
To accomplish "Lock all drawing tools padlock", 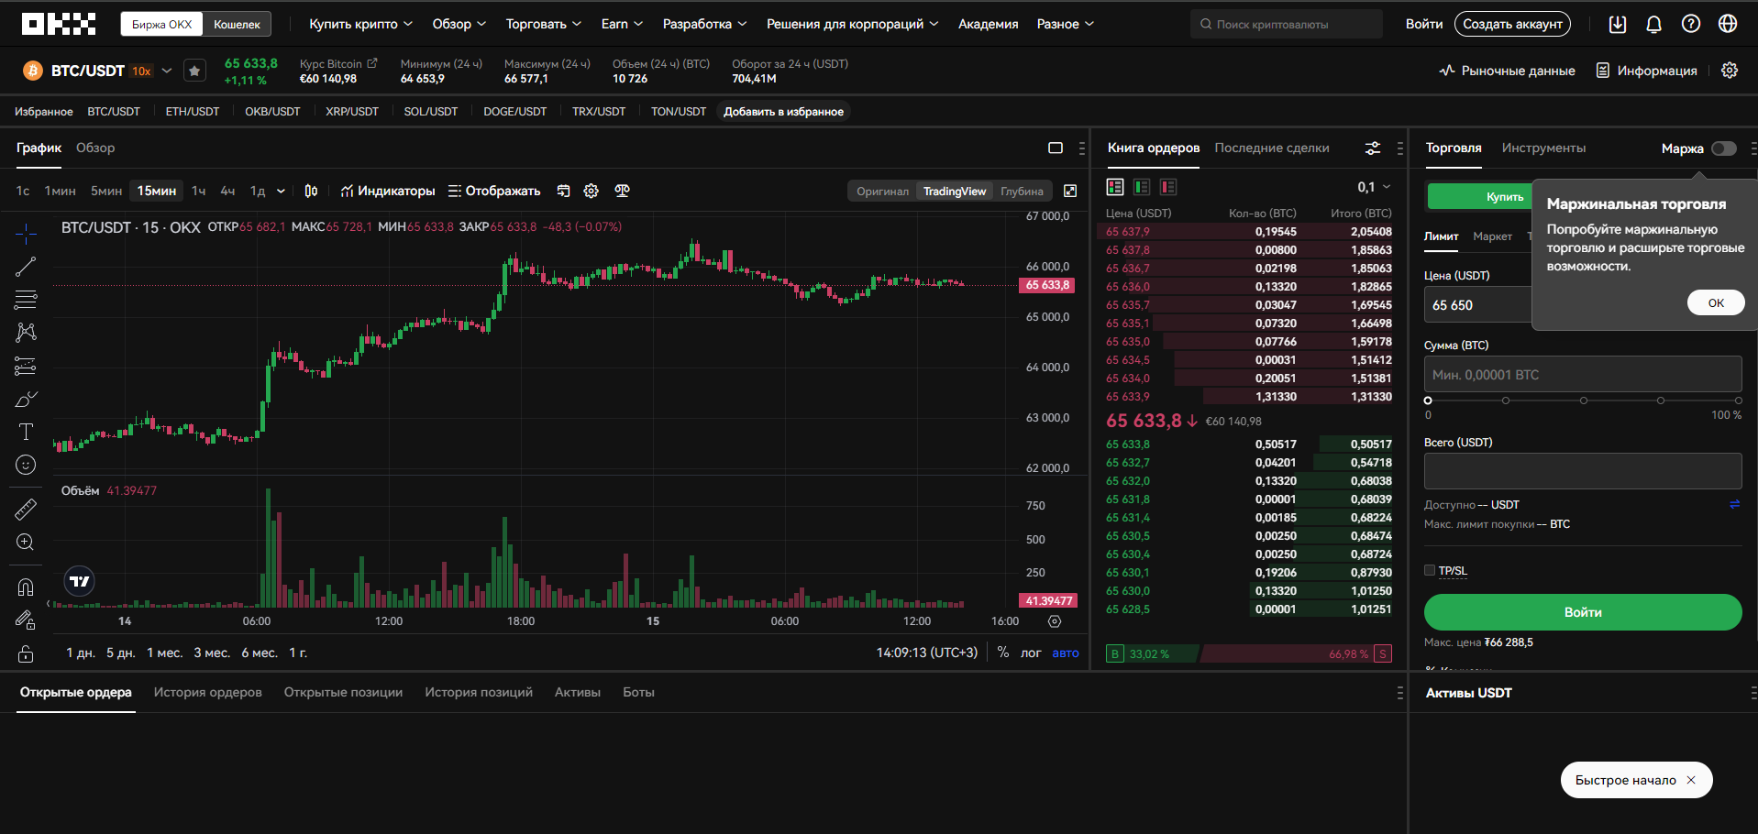I will pyautogui.click(x=26, y=653).
